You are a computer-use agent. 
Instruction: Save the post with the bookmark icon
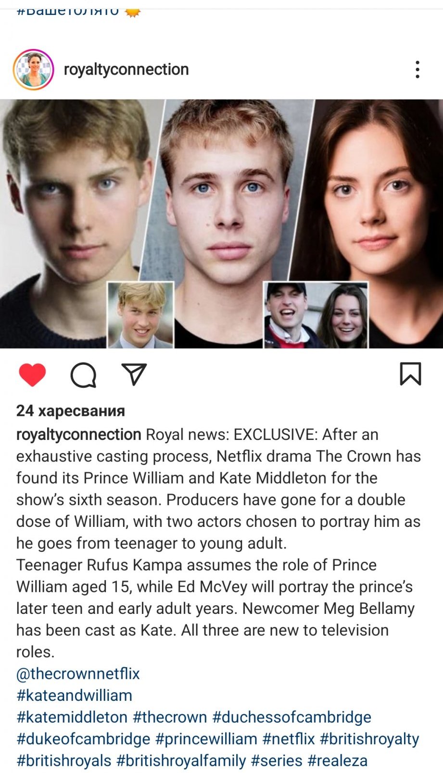click(x=410, y=374)
